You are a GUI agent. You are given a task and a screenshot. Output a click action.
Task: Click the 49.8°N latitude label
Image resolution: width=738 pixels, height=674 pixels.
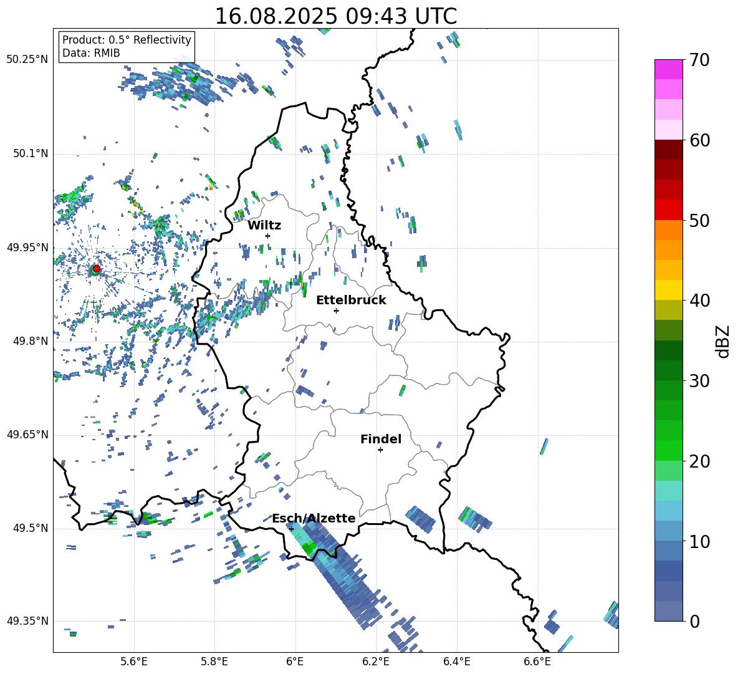click(30, 341)
